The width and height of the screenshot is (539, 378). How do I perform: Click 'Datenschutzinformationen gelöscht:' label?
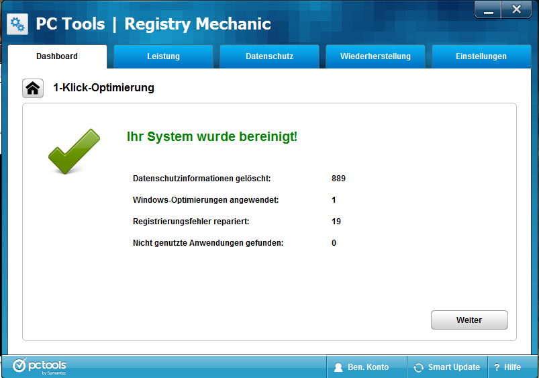(x=202, y=179)
